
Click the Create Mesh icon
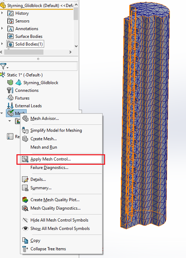pyautogui.click(x=25, y=139)
